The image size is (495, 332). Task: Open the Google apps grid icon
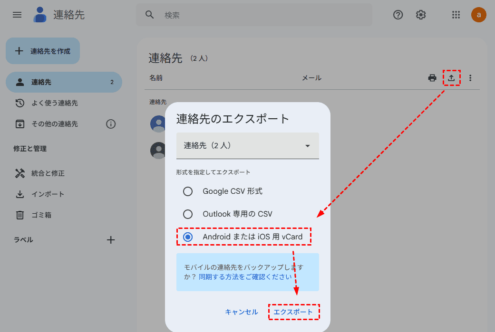pyautogui.click(x=456, y=15)
